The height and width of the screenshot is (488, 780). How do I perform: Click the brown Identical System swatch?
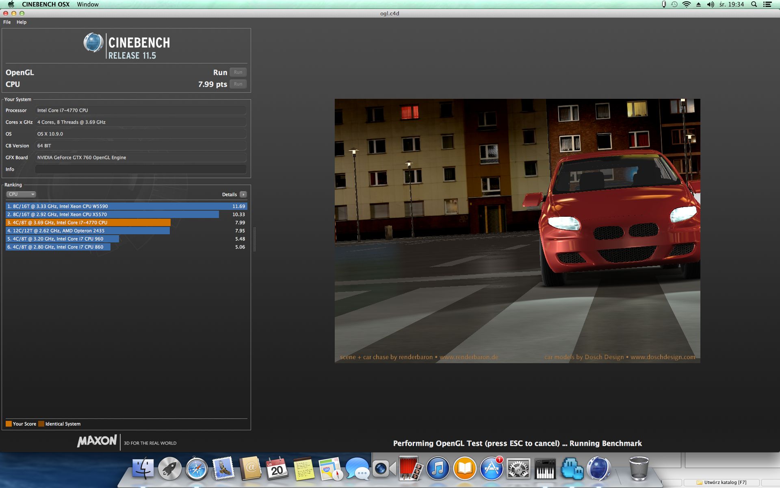[x=41, y=424]
